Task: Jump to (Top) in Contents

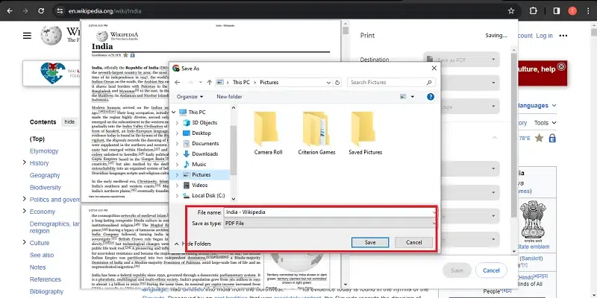Action: pos(37,139)
